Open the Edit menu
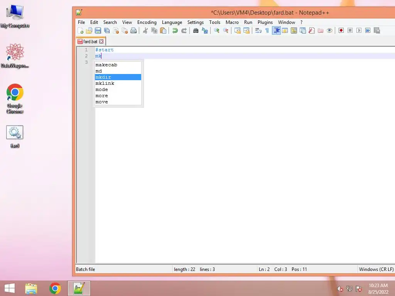Image resolution: width=395 pixels, height=296 pixels. pyautogui.click(x=94, y=22)
